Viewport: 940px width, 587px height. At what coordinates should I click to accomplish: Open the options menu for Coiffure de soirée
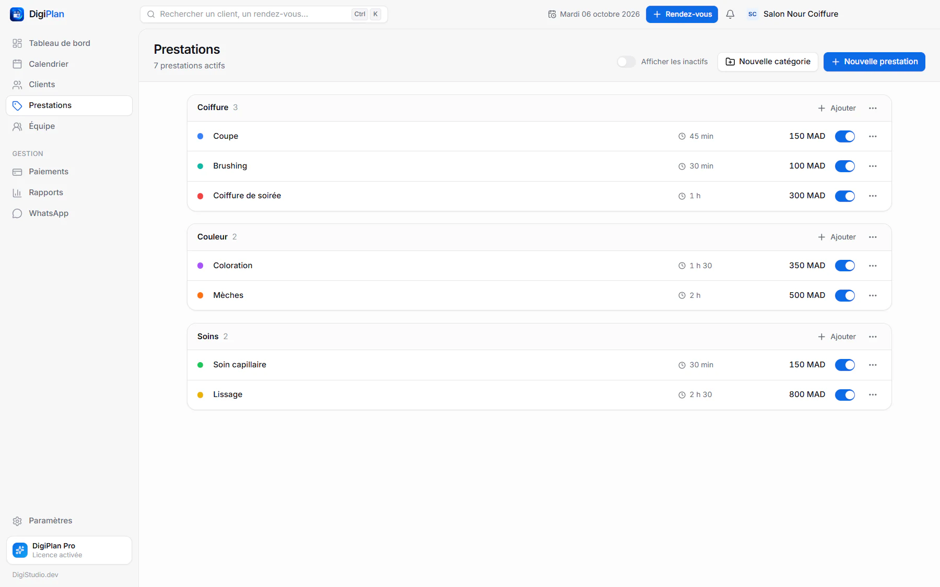[x=873, y=196]
